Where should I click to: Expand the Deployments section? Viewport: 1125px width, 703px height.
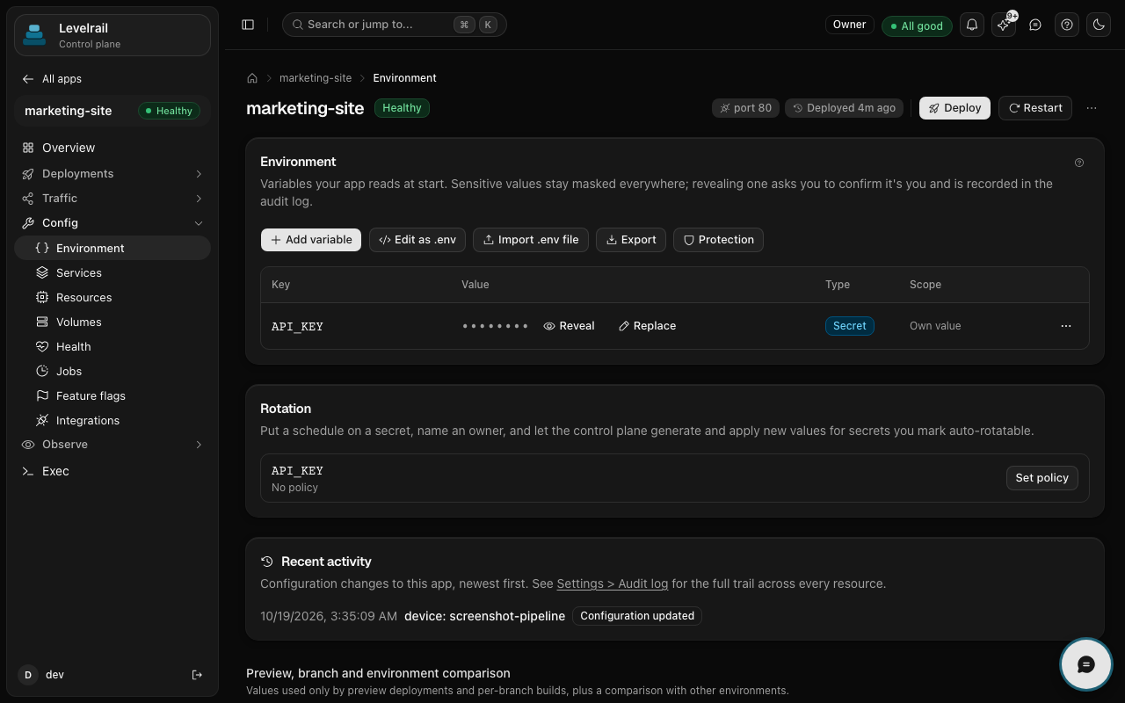click(112, 174)
